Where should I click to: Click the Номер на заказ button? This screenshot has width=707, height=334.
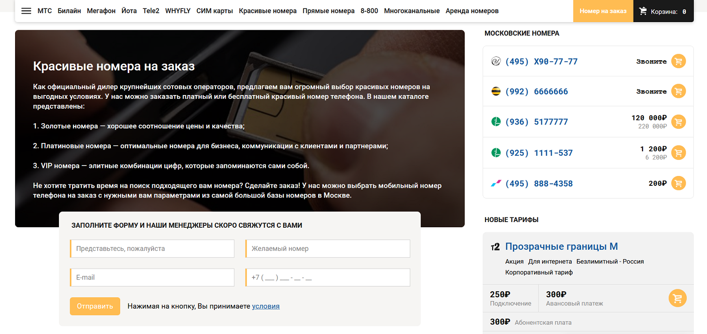[603, 11]
